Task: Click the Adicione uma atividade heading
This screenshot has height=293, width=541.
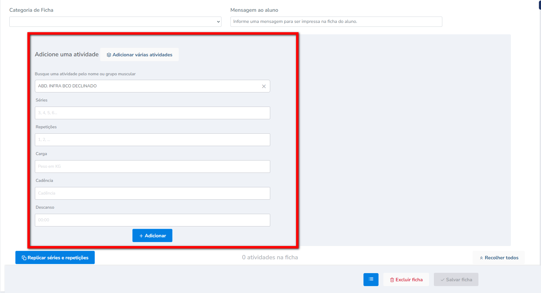Action: click(67, 55)
